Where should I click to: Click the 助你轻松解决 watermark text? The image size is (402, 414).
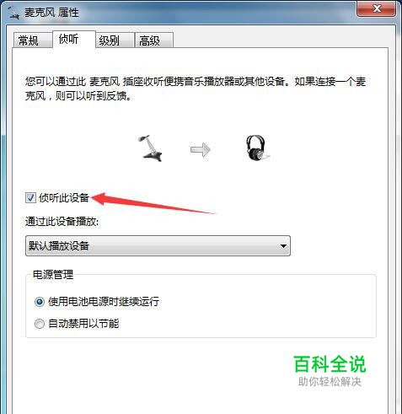(330, 382)
